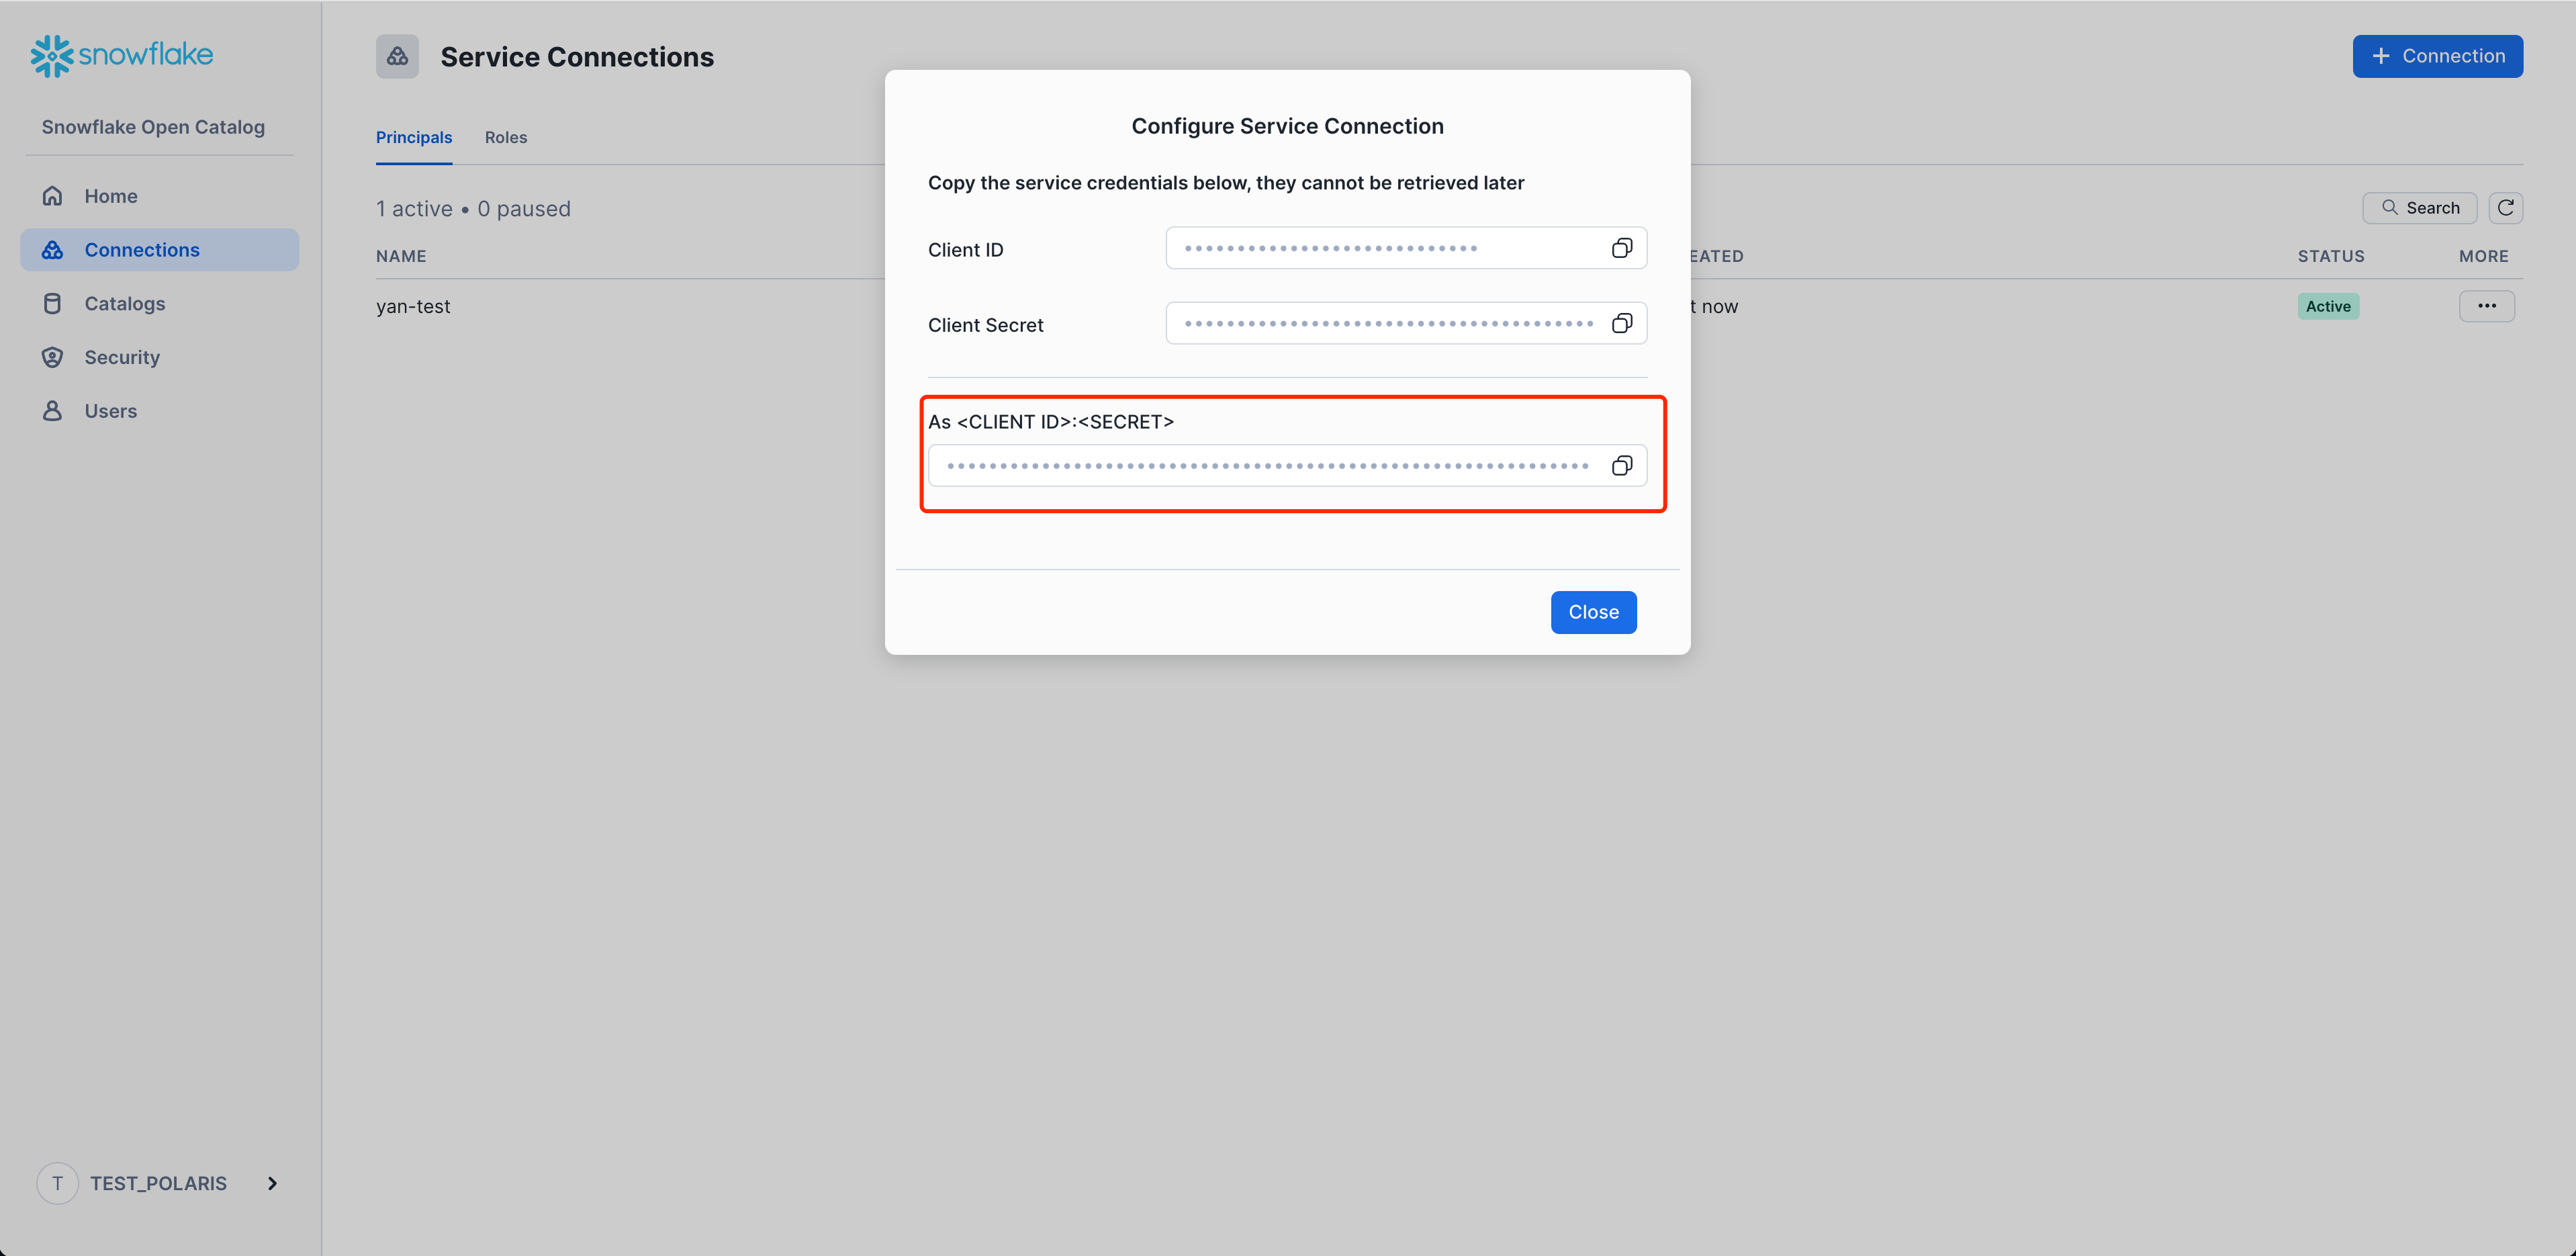Click the Add Connection button

click(x=2438, y=54)
